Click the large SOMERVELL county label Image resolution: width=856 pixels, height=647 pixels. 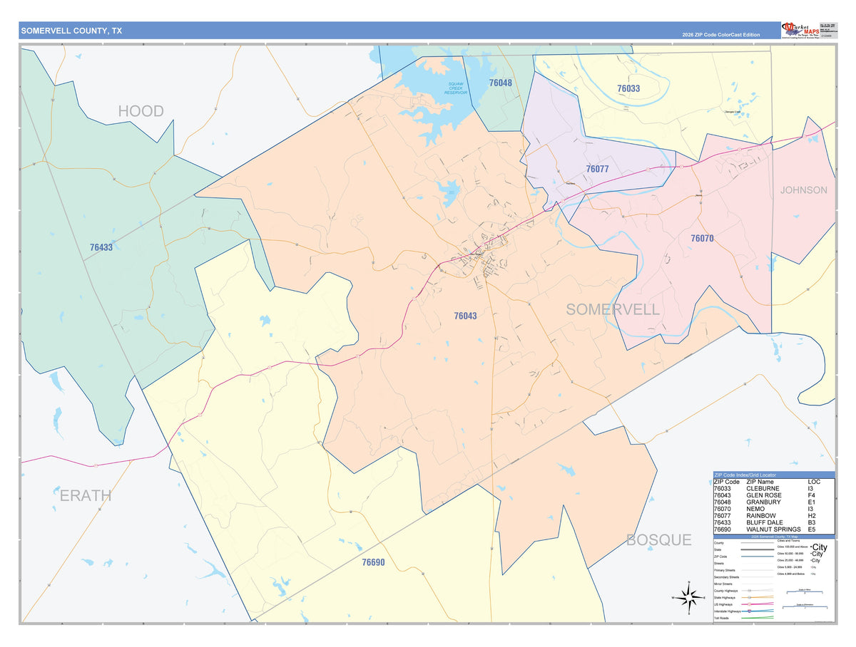pos(613,309)
